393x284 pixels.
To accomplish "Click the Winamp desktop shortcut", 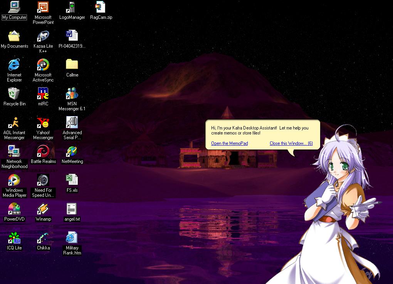I will 43,209.
